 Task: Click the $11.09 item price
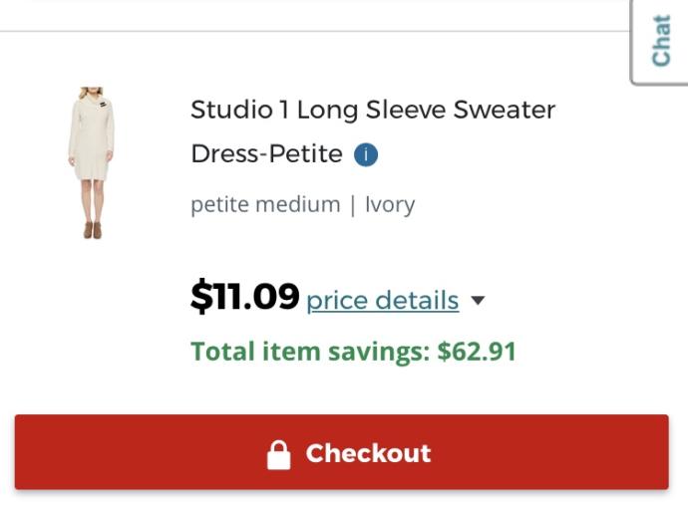coord(245,296)
